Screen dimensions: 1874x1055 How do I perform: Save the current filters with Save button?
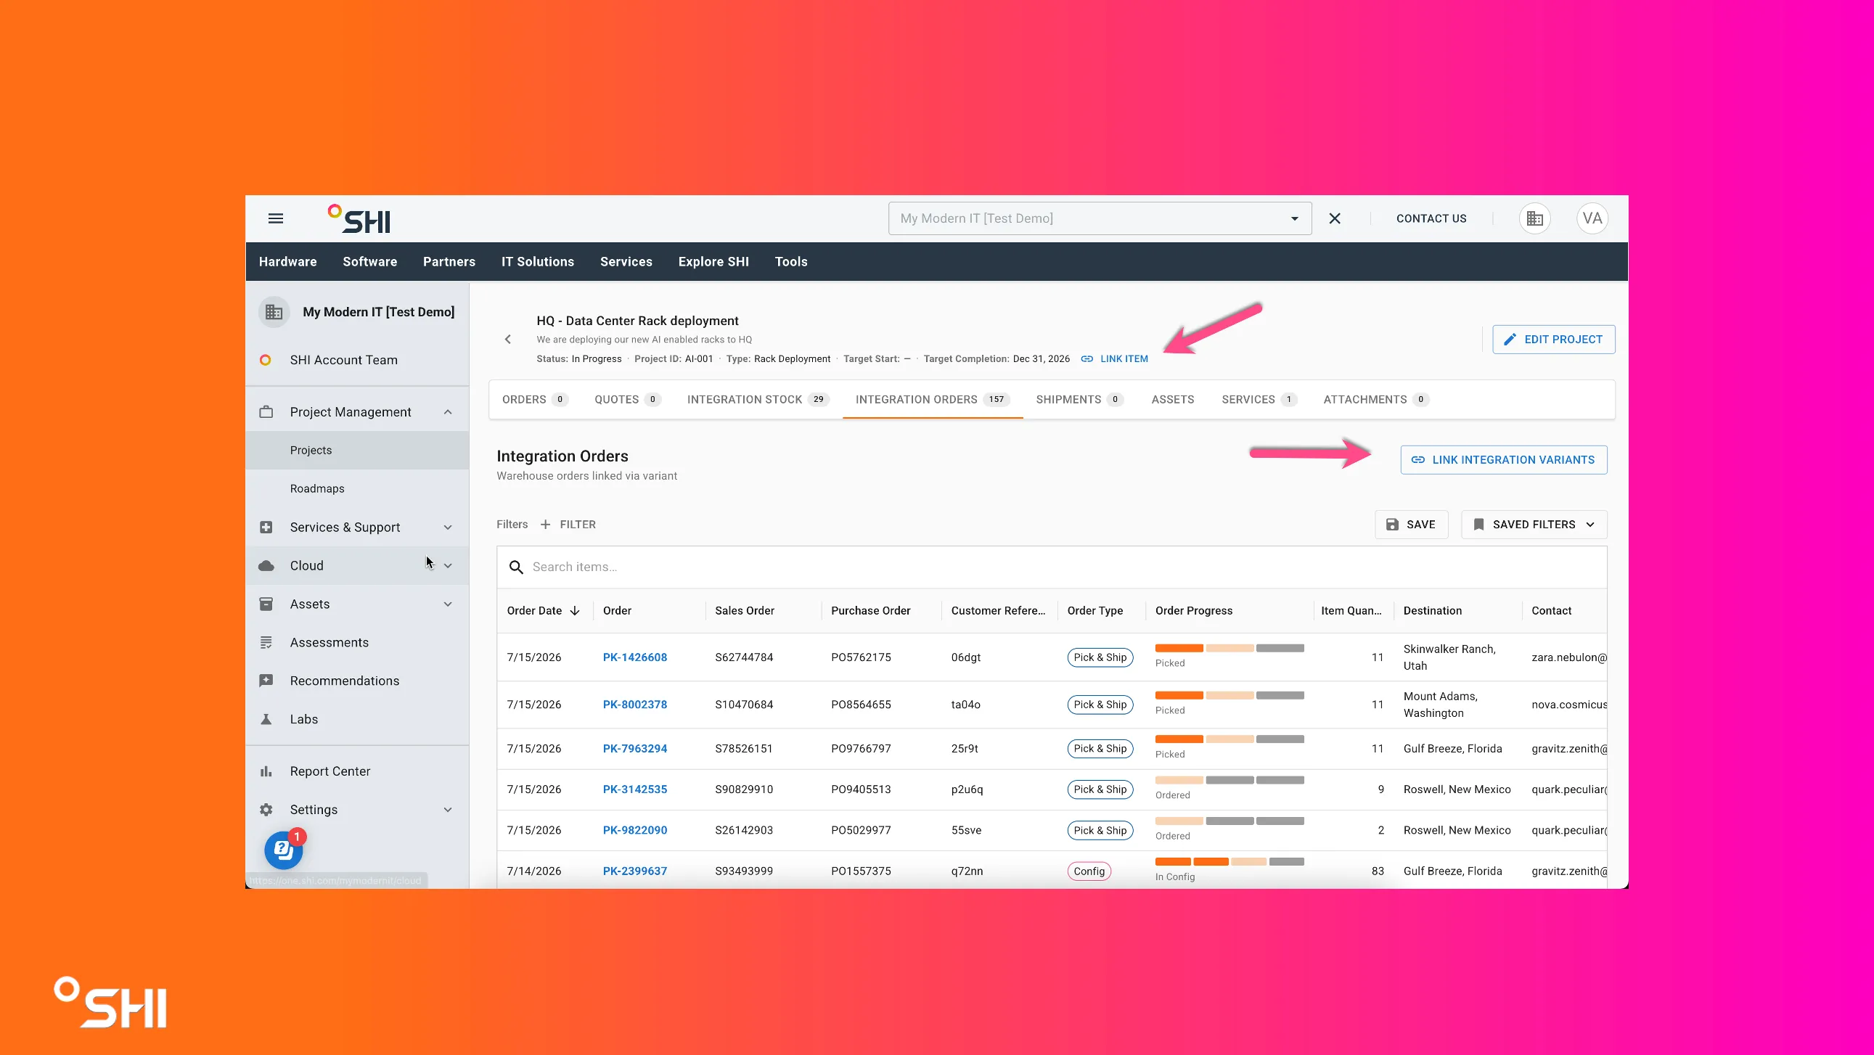tap(1411, 524)
